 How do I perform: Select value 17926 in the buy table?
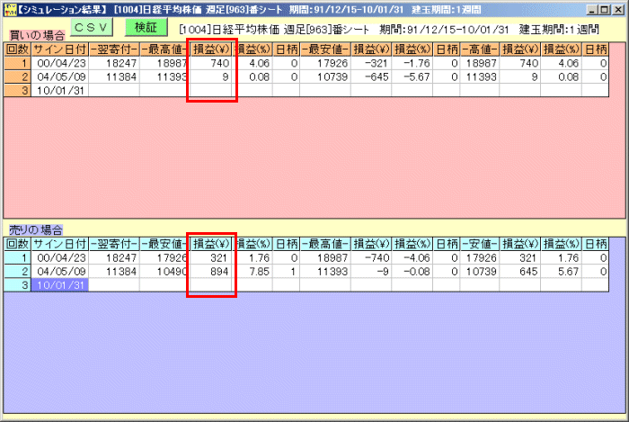tap(325, 63)
